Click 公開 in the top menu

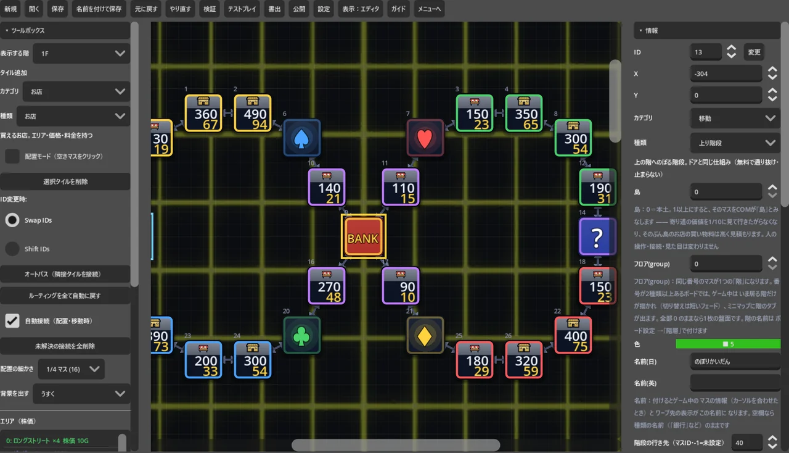(299, 9)
